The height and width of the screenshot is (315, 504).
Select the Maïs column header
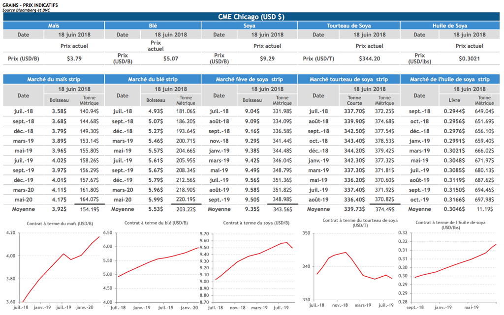pos(53,26)
